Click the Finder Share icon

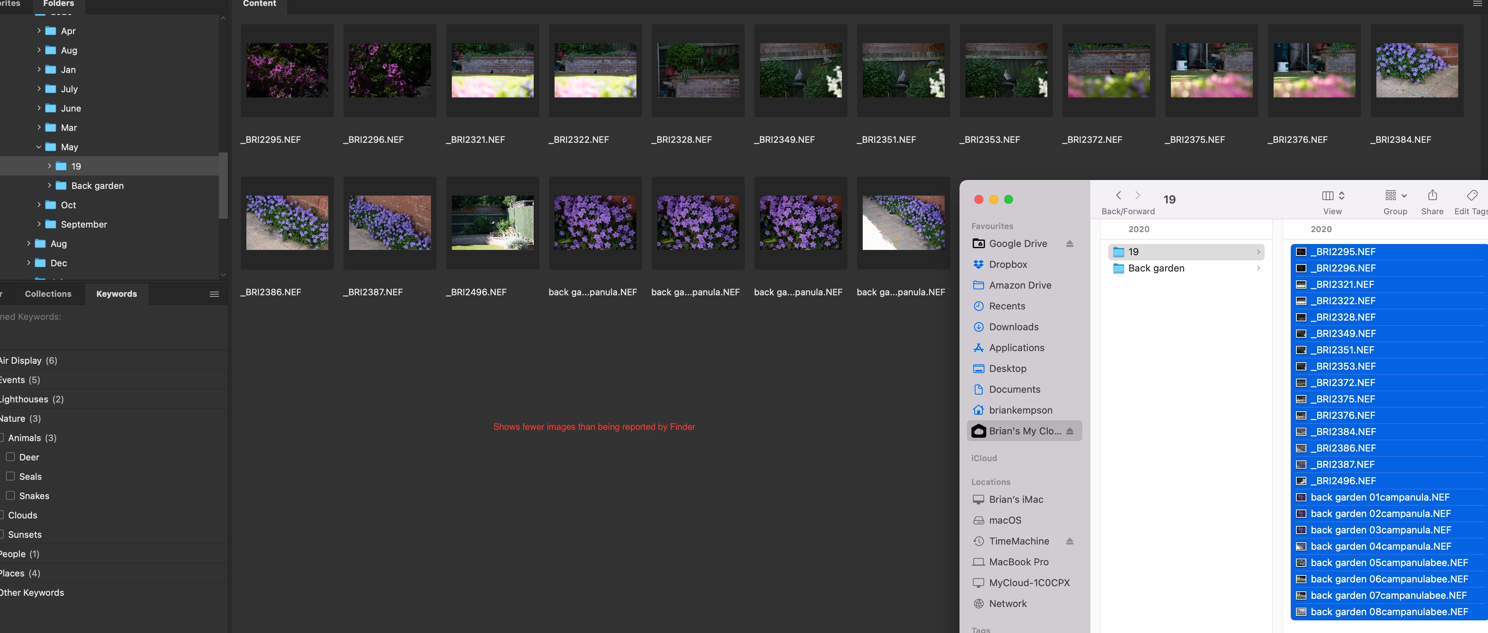click(x=1432, y=196)
